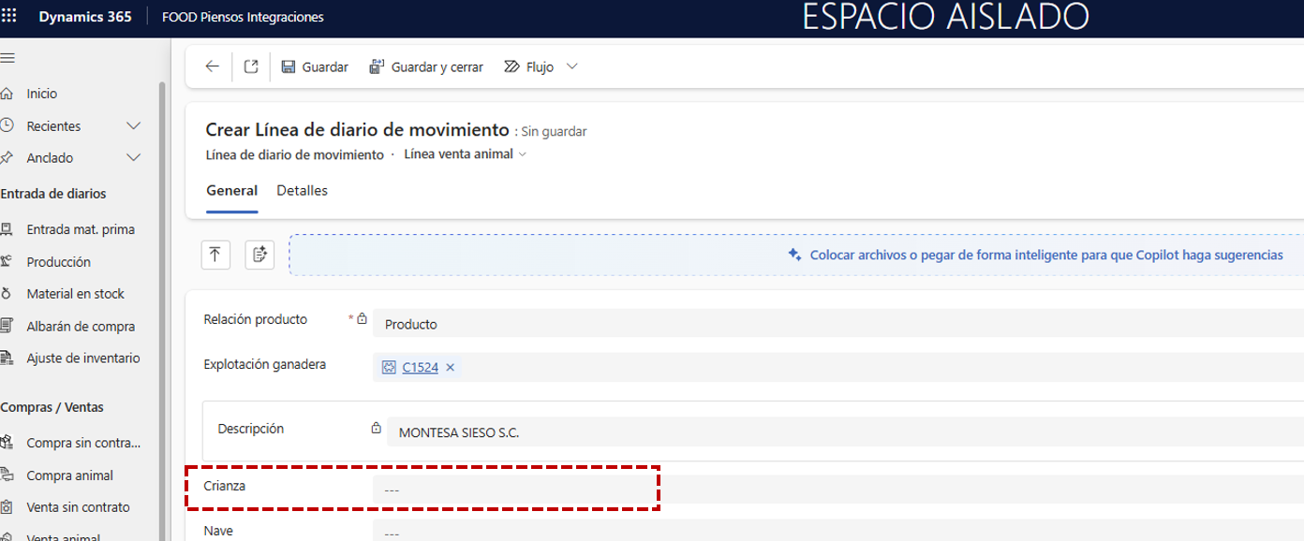
Task: Click the smart paste clipboard icon
Action: click(259, 255)
